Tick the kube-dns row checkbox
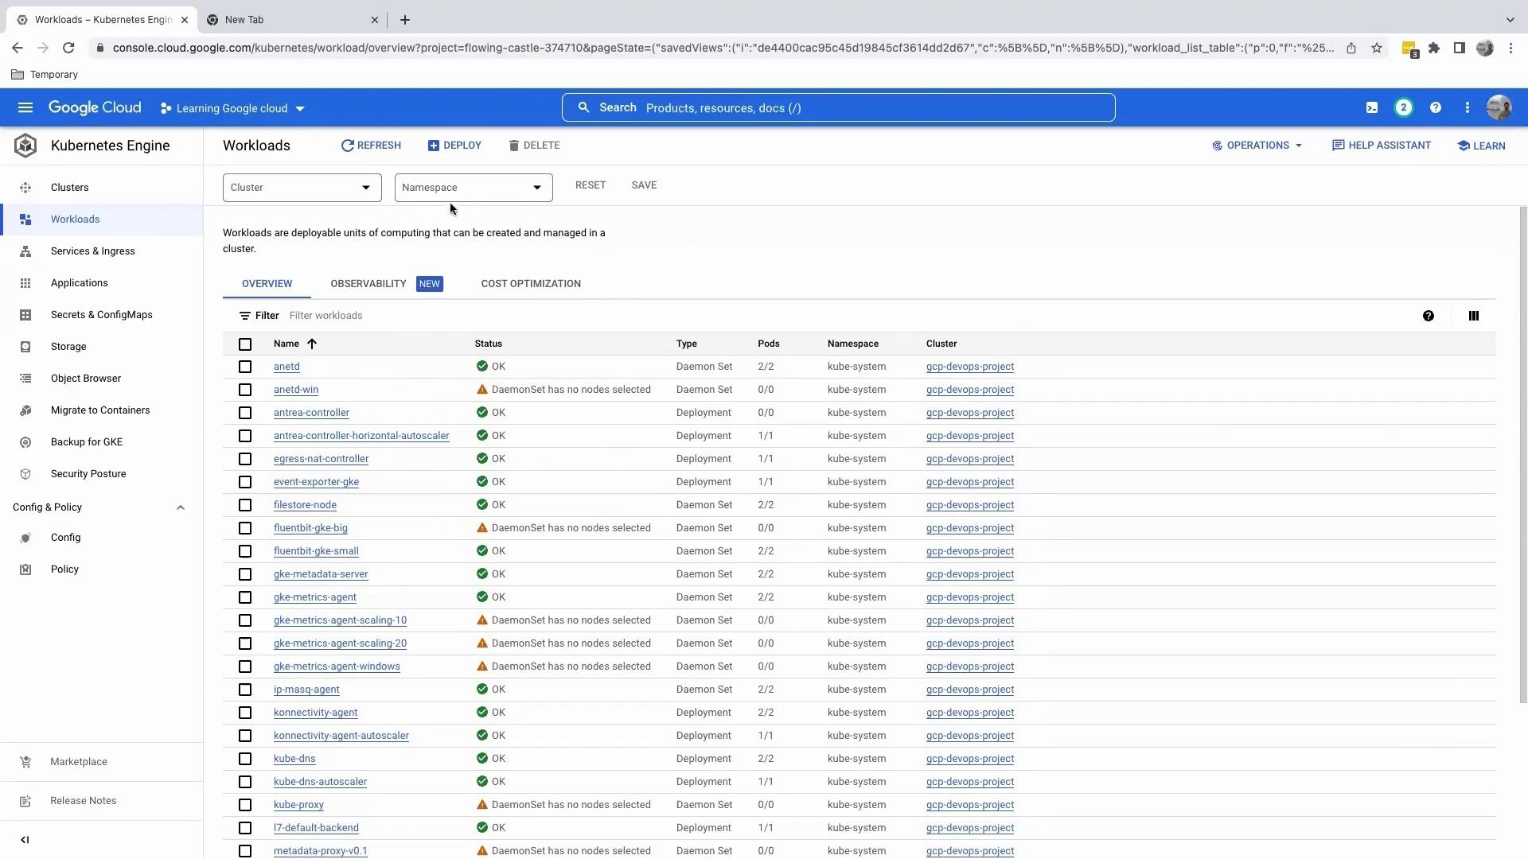This screenshot has height=859, width=1528. coord(245,759)
